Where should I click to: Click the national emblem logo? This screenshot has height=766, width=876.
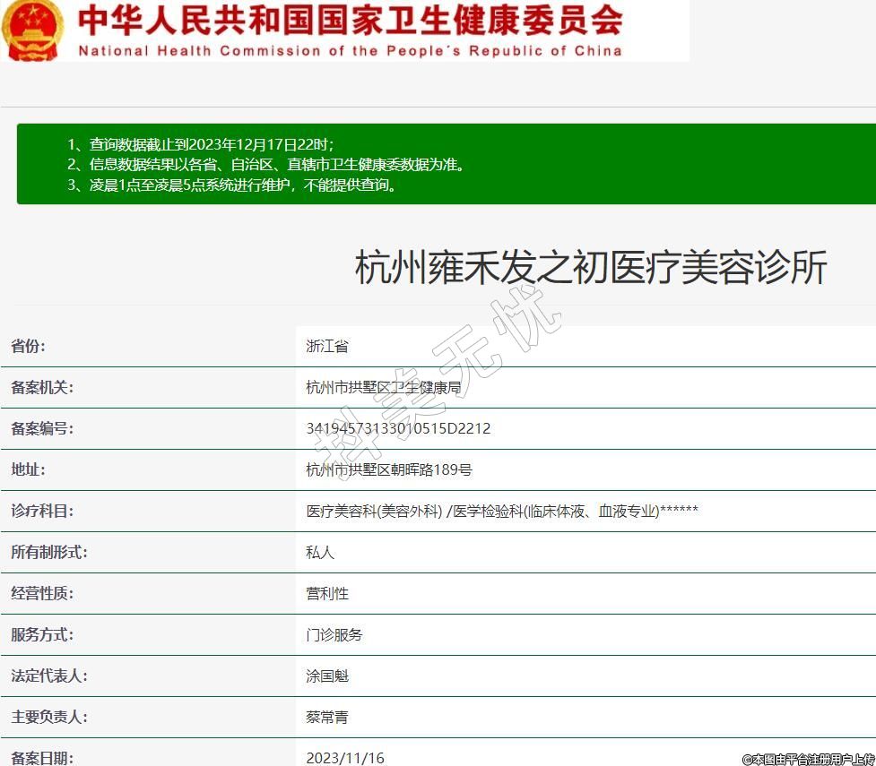pyautogui.click(x=33, y=30)
